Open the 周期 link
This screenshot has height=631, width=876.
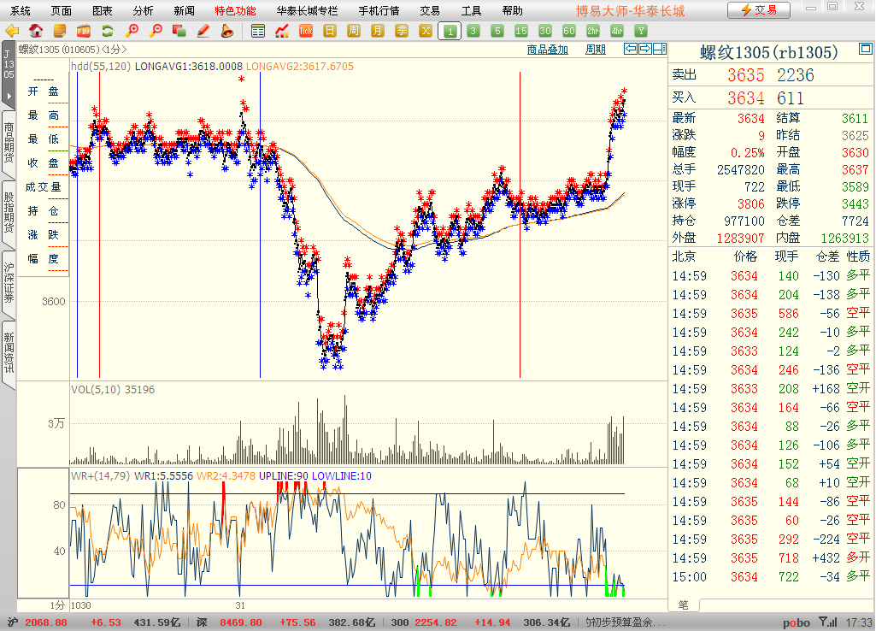point(596,50)
